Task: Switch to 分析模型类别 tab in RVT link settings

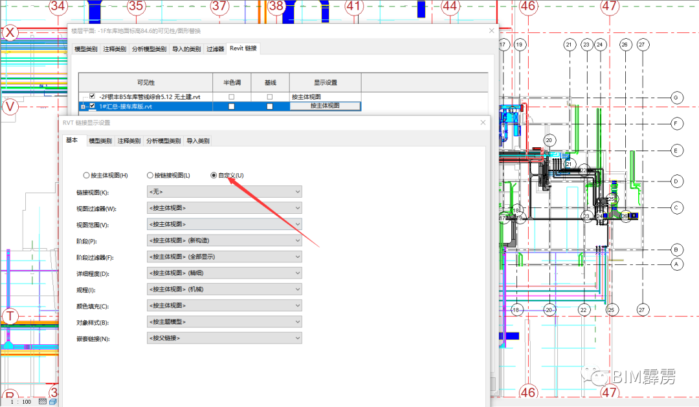Action: coord(164,141)
